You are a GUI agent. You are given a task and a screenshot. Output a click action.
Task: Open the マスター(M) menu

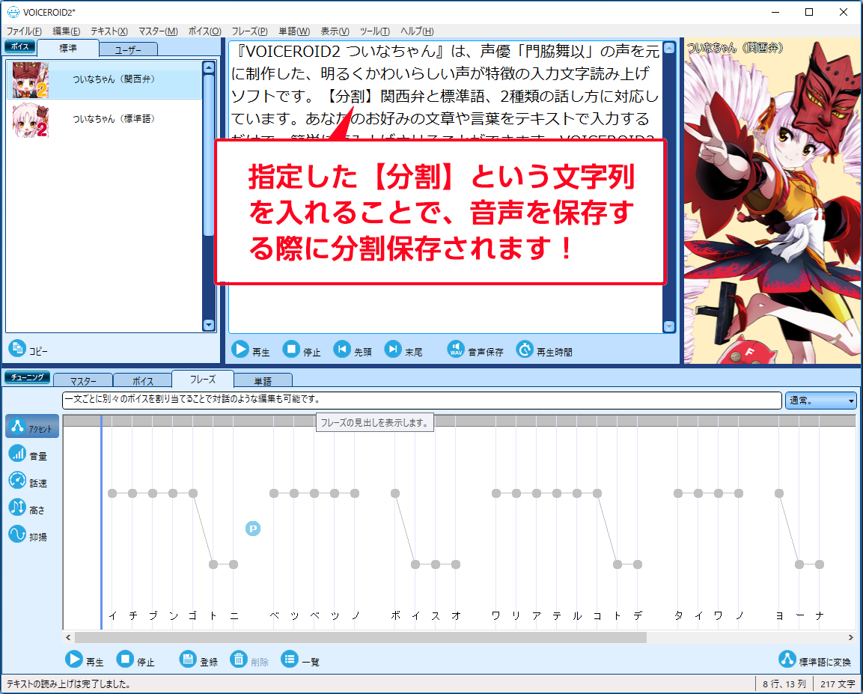[158, 31]
